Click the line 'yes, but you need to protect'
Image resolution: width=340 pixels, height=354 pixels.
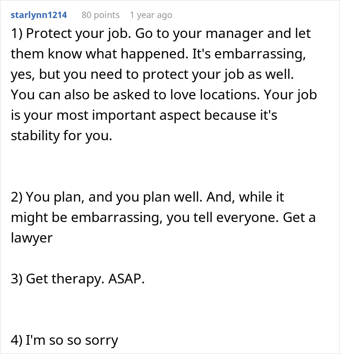pyautogui.click(x=152, y=75)
